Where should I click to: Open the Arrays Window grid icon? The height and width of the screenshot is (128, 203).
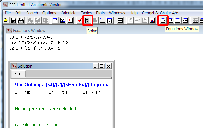coord(196,20)
